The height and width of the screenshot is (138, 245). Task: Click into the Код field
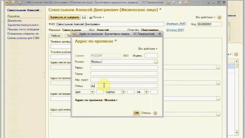pos(209,24)
